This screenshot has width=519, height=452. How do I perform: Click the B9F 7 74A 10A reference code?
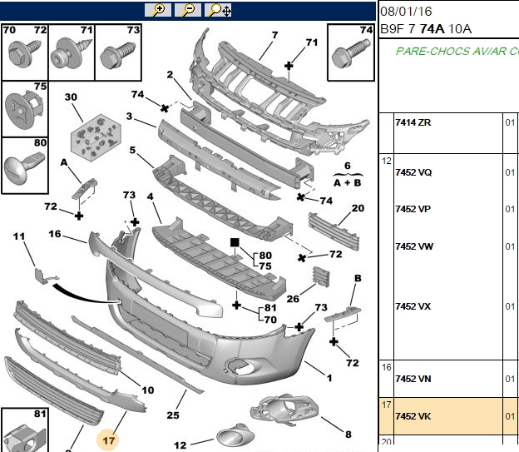tap(426, 29)
